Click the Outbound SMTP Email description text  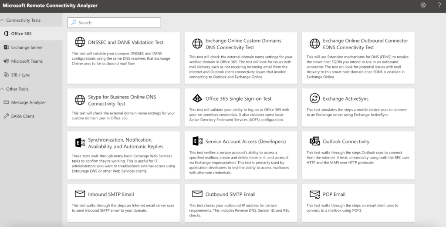coord(239,210)
